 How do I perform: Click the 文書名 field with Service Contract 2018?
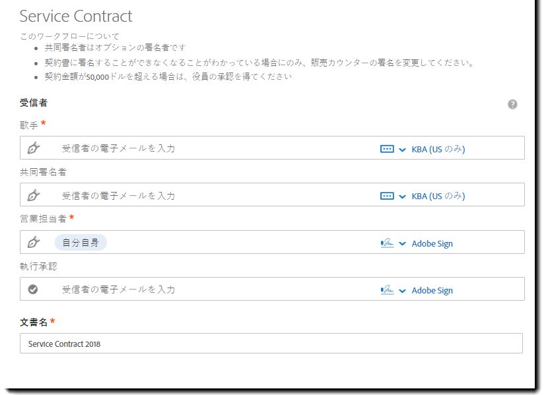pos(271,344)
